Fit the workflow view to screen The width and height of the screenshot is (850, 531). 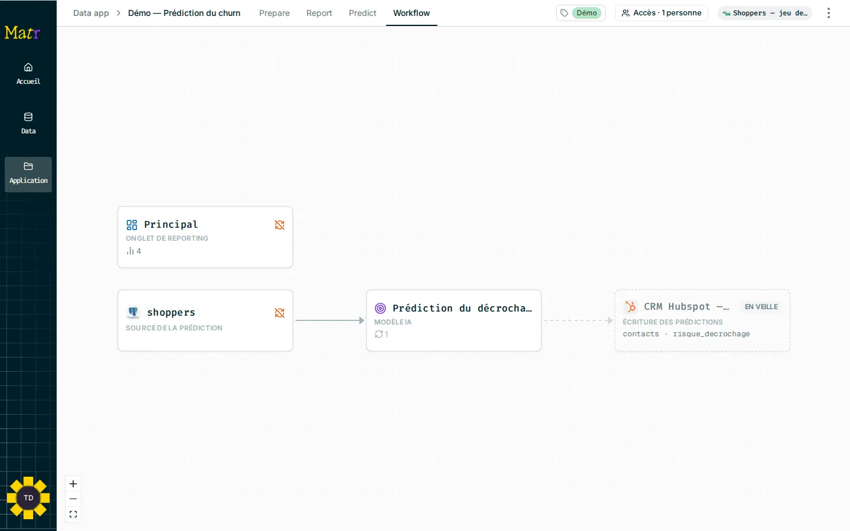[73, 514]
